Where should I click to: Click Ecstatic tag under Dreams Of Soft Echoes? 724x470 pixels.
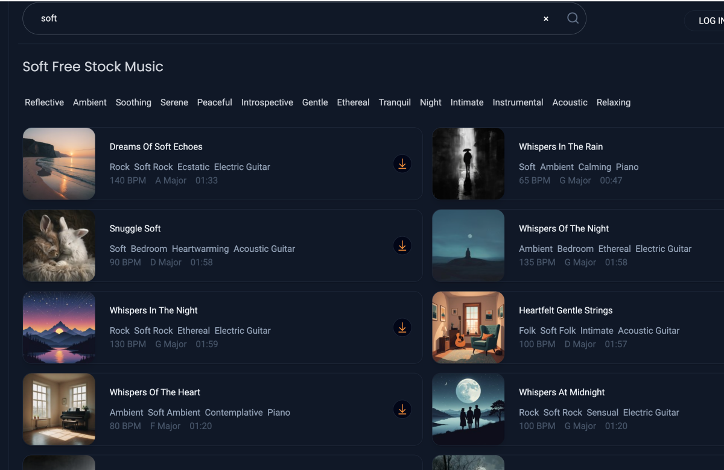pos(194,167)
